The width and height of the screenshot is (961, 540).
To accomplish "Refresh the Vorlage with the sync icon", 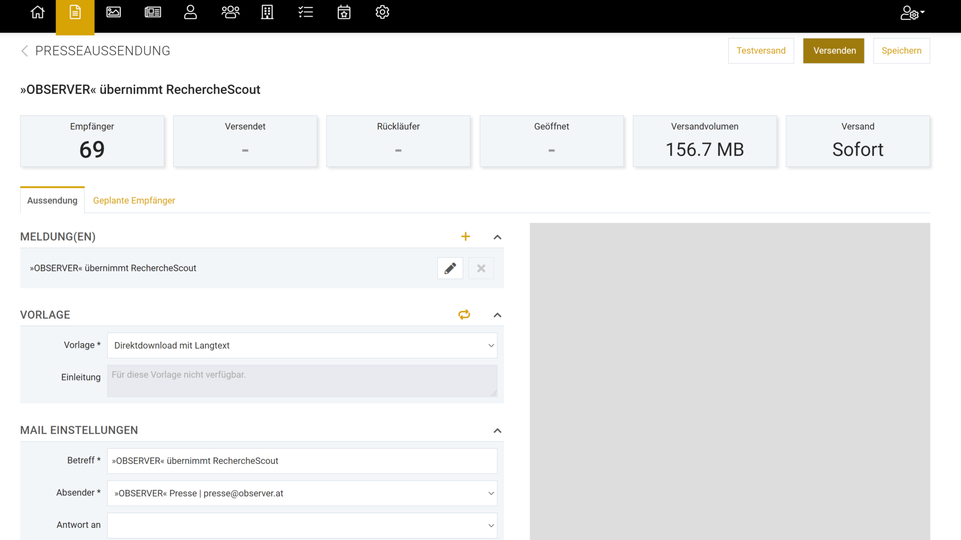I will [x=464, y=314].
